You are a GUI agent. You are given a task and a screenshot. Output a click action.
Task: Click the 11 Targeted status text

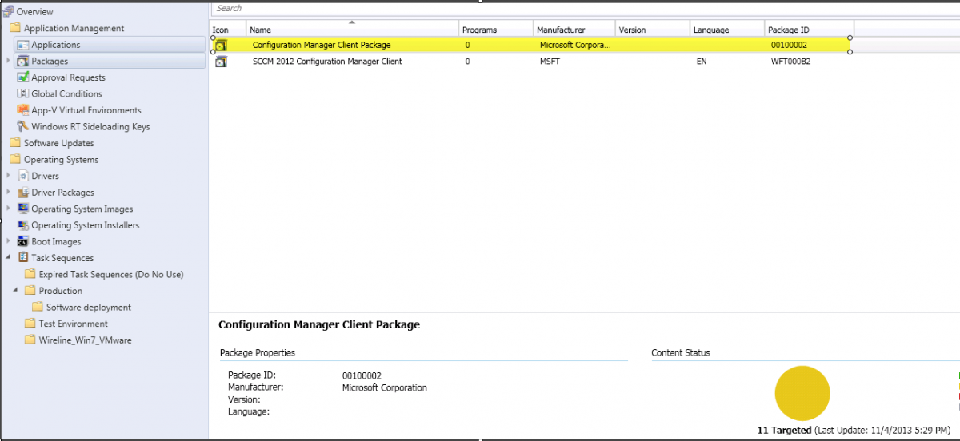[784, 430]
